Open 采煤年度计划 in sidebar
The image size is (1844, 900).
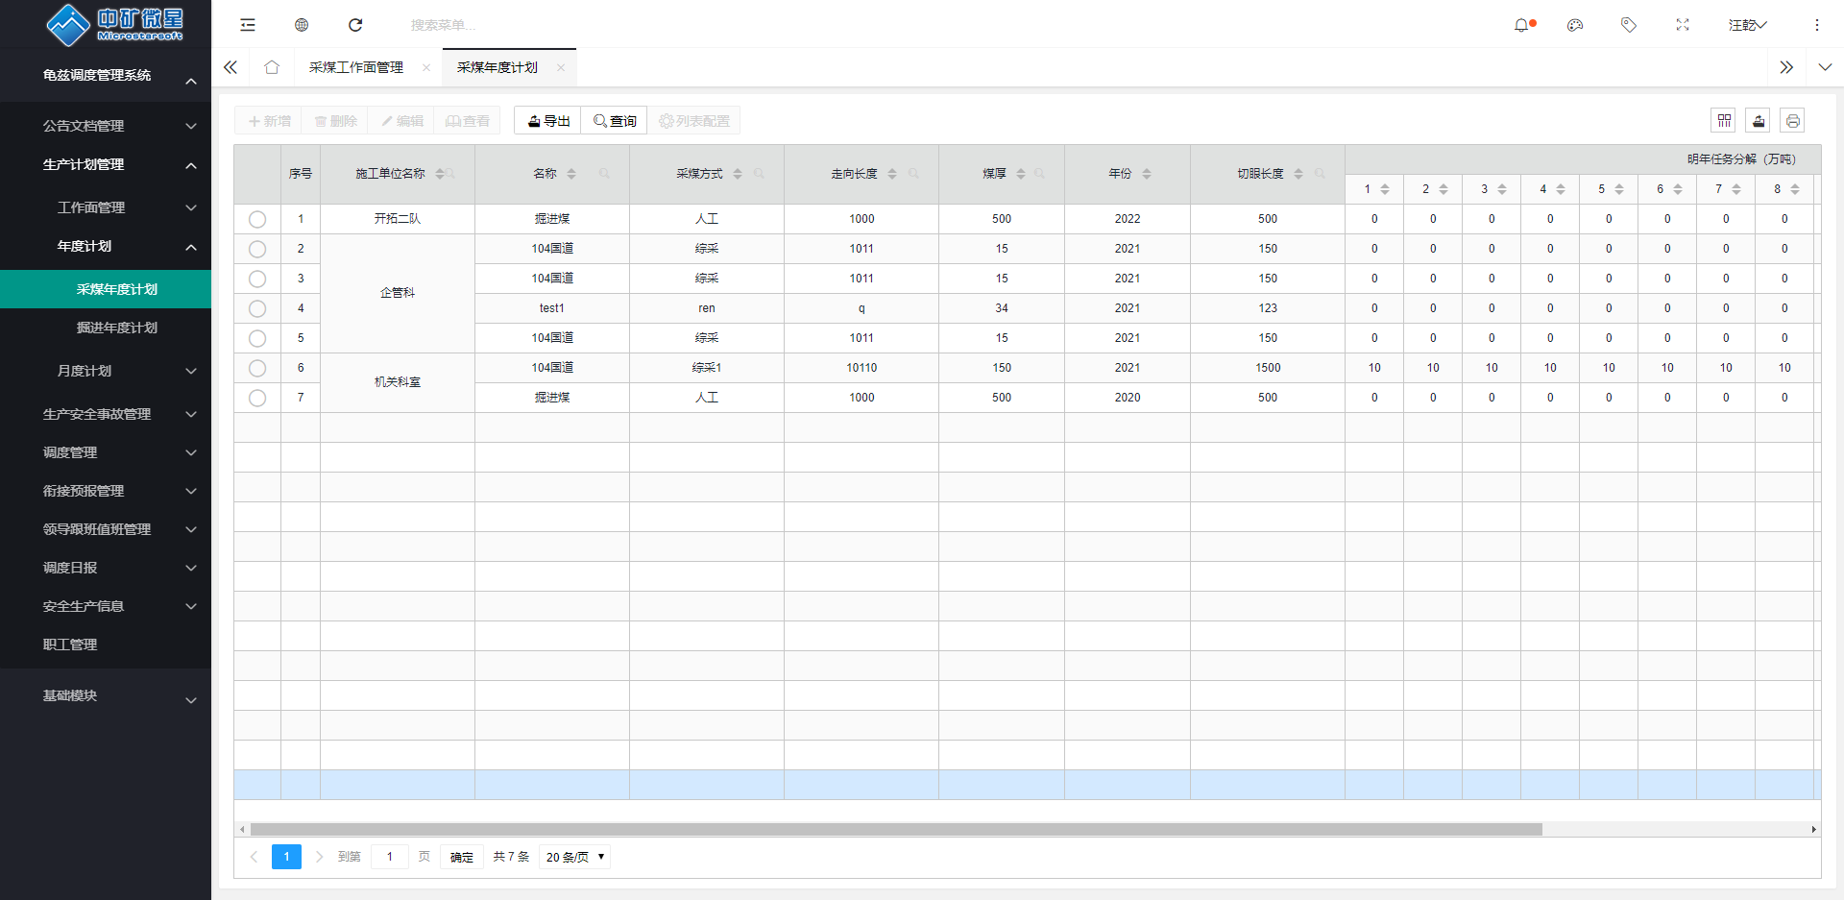coord(106,289)
